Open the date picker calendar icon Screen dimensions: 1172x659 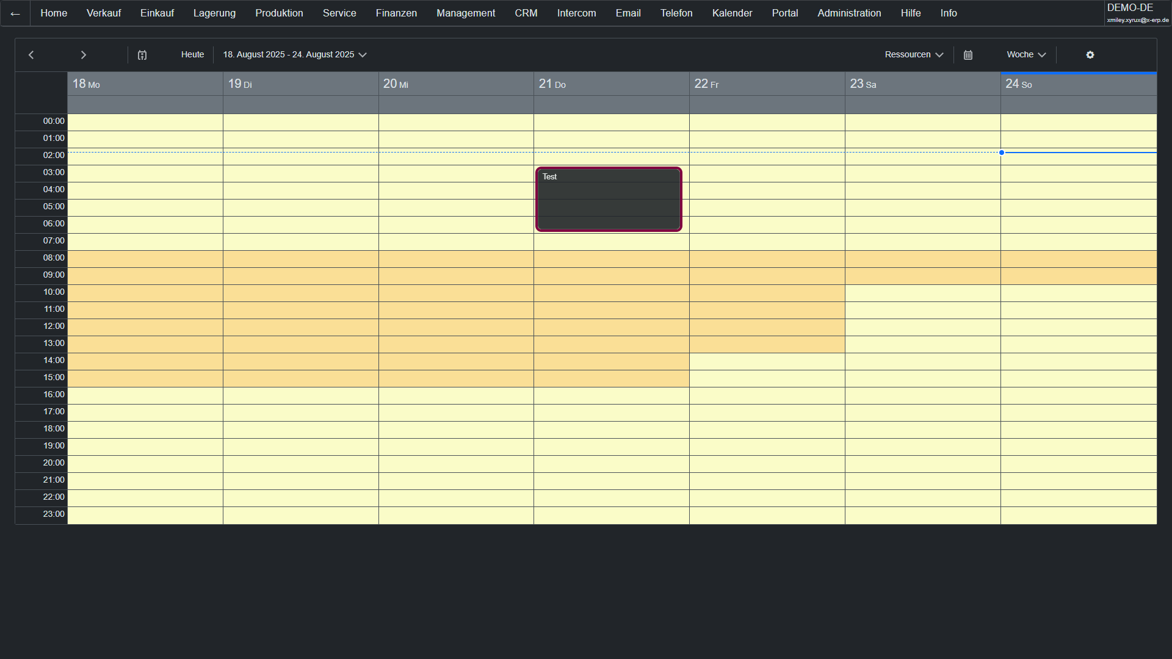tap(142, 55)
